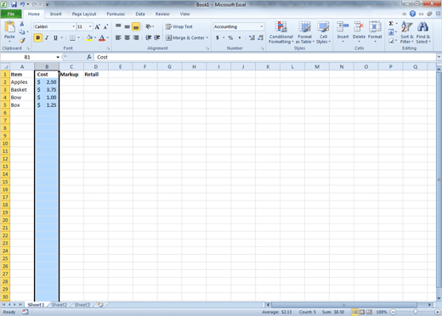Apply the red Font Color
The width and height of the screenshot is (442, 316).
click(x=102, y=37)
